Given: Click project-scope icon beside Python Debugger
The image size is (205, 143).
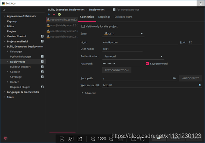Looking at the screenshot, I should coord(42,56).
